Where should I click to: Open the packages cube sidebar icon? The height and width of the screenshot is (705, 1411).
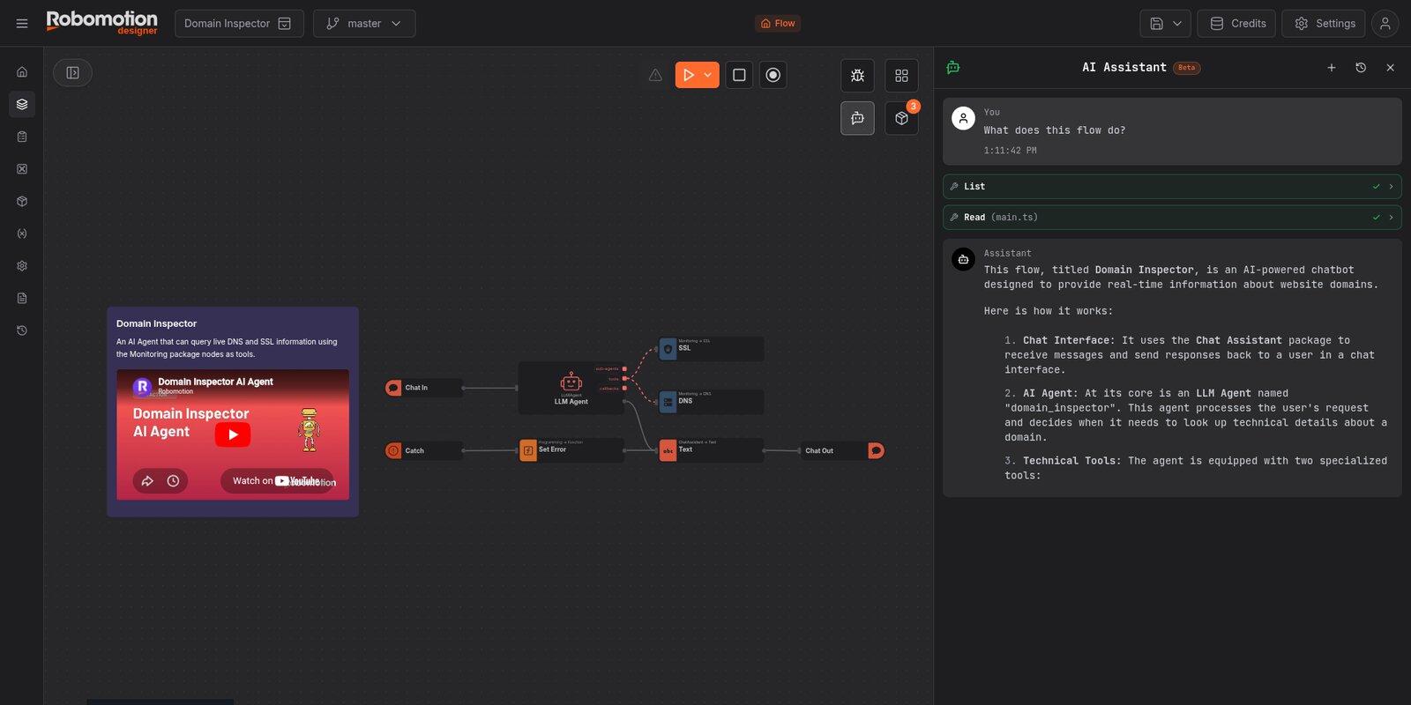[x=22, y=201]
